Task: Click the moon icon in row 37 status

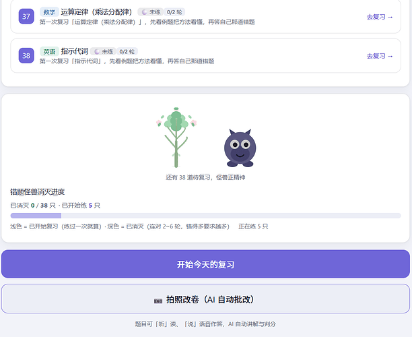Action: [x=144, y=12]
